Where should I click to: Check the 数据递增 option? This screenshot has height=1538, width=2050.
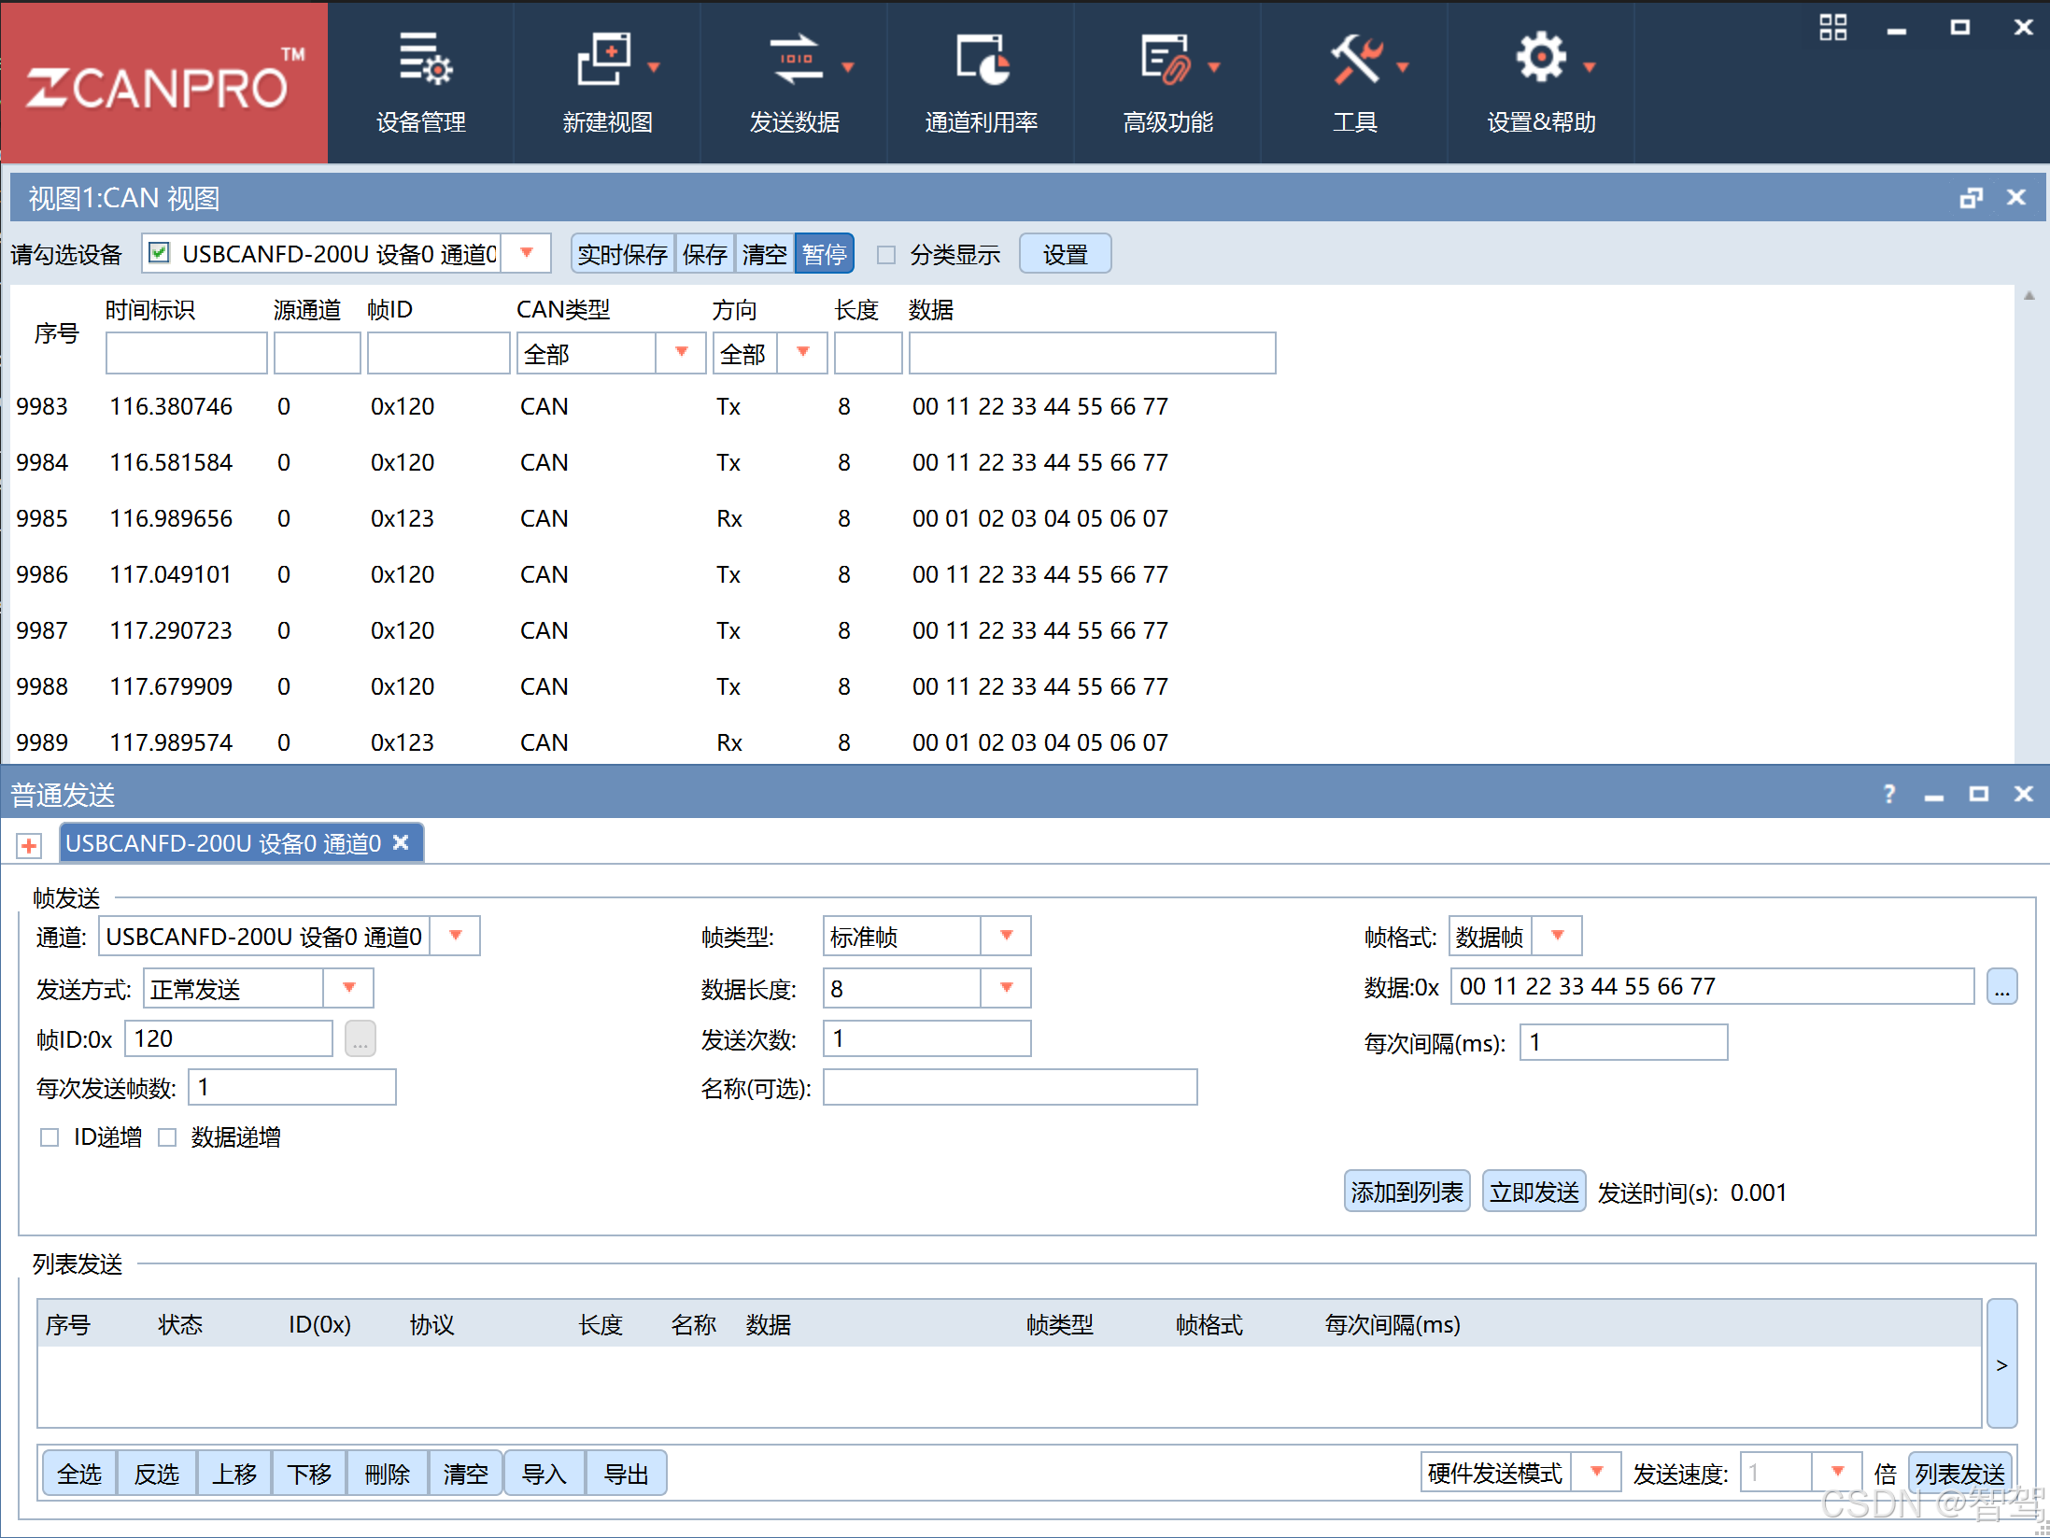[167, 1137]
